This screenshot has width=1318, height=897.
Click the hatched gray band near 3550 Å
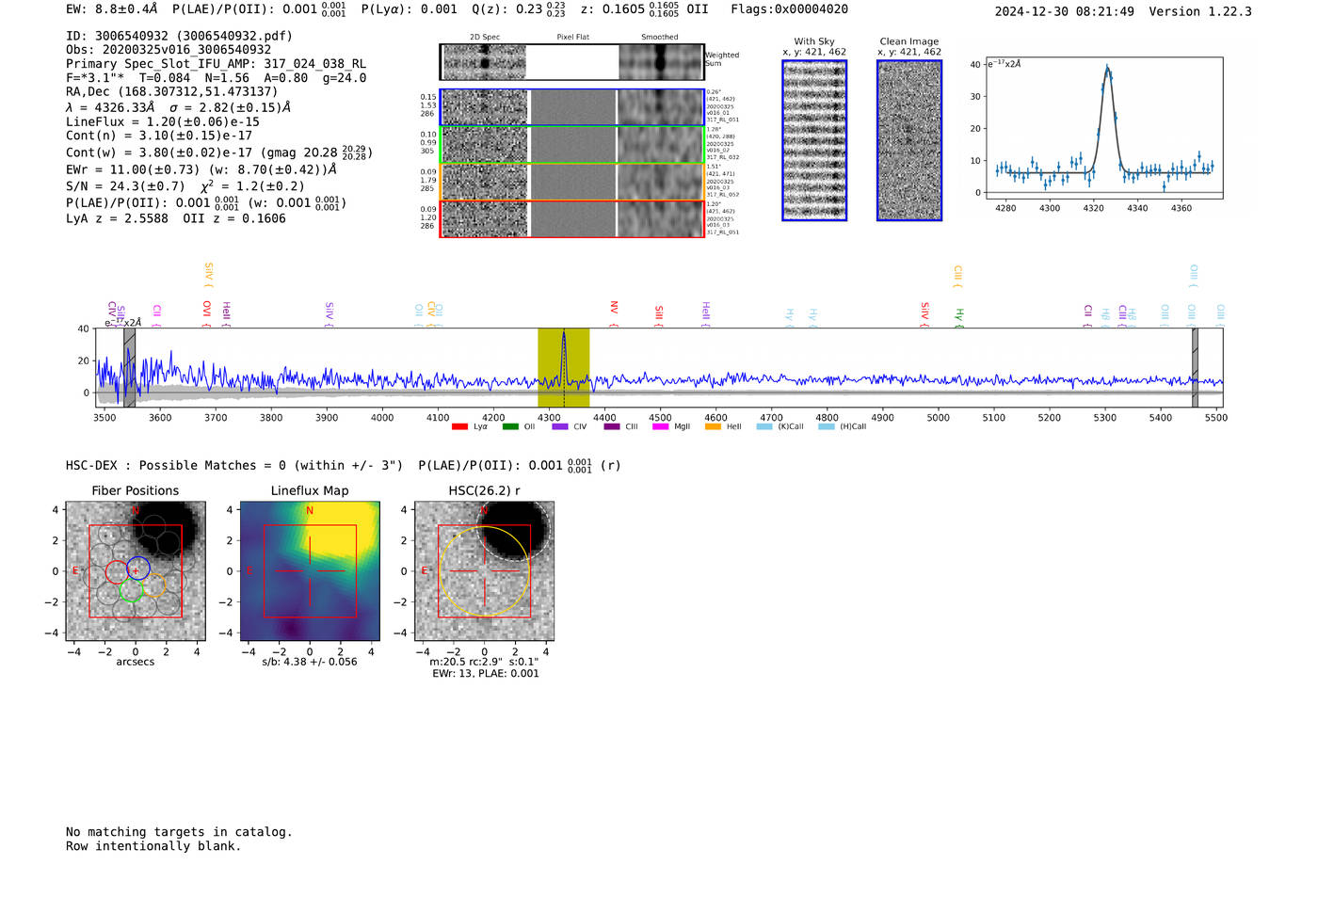(x=130, y=367)
